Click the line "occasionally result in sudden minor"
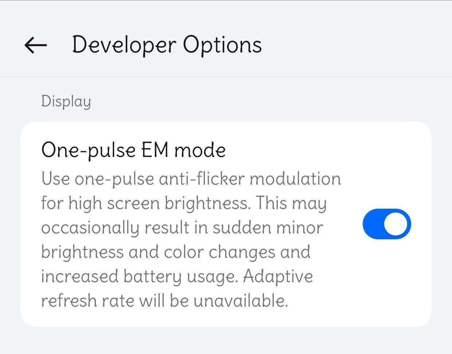This screenshot has width=452, height=354. click(x=182, y=228)
